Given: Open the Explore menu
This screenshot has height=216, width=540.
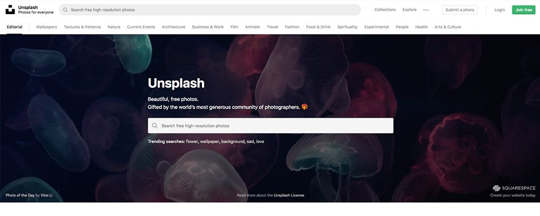Looking at the screenshot, I should click(409, 10).
